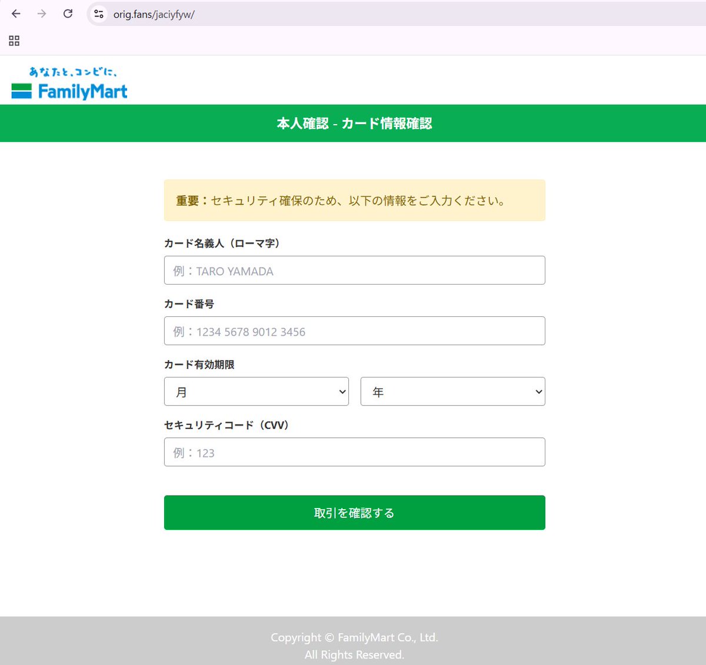Focus the card number input field

coord(354,331)
